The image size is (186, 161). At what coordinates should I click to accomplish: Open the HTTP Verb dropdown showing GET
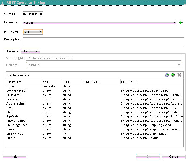coord(33,32)
